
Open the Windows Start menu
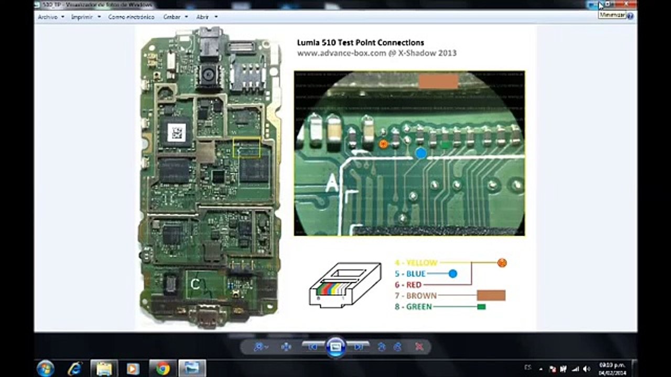(46, 368)
